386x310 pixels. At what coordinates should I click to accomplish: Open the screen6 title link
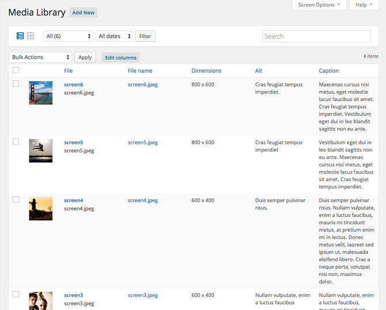(74, 85)
